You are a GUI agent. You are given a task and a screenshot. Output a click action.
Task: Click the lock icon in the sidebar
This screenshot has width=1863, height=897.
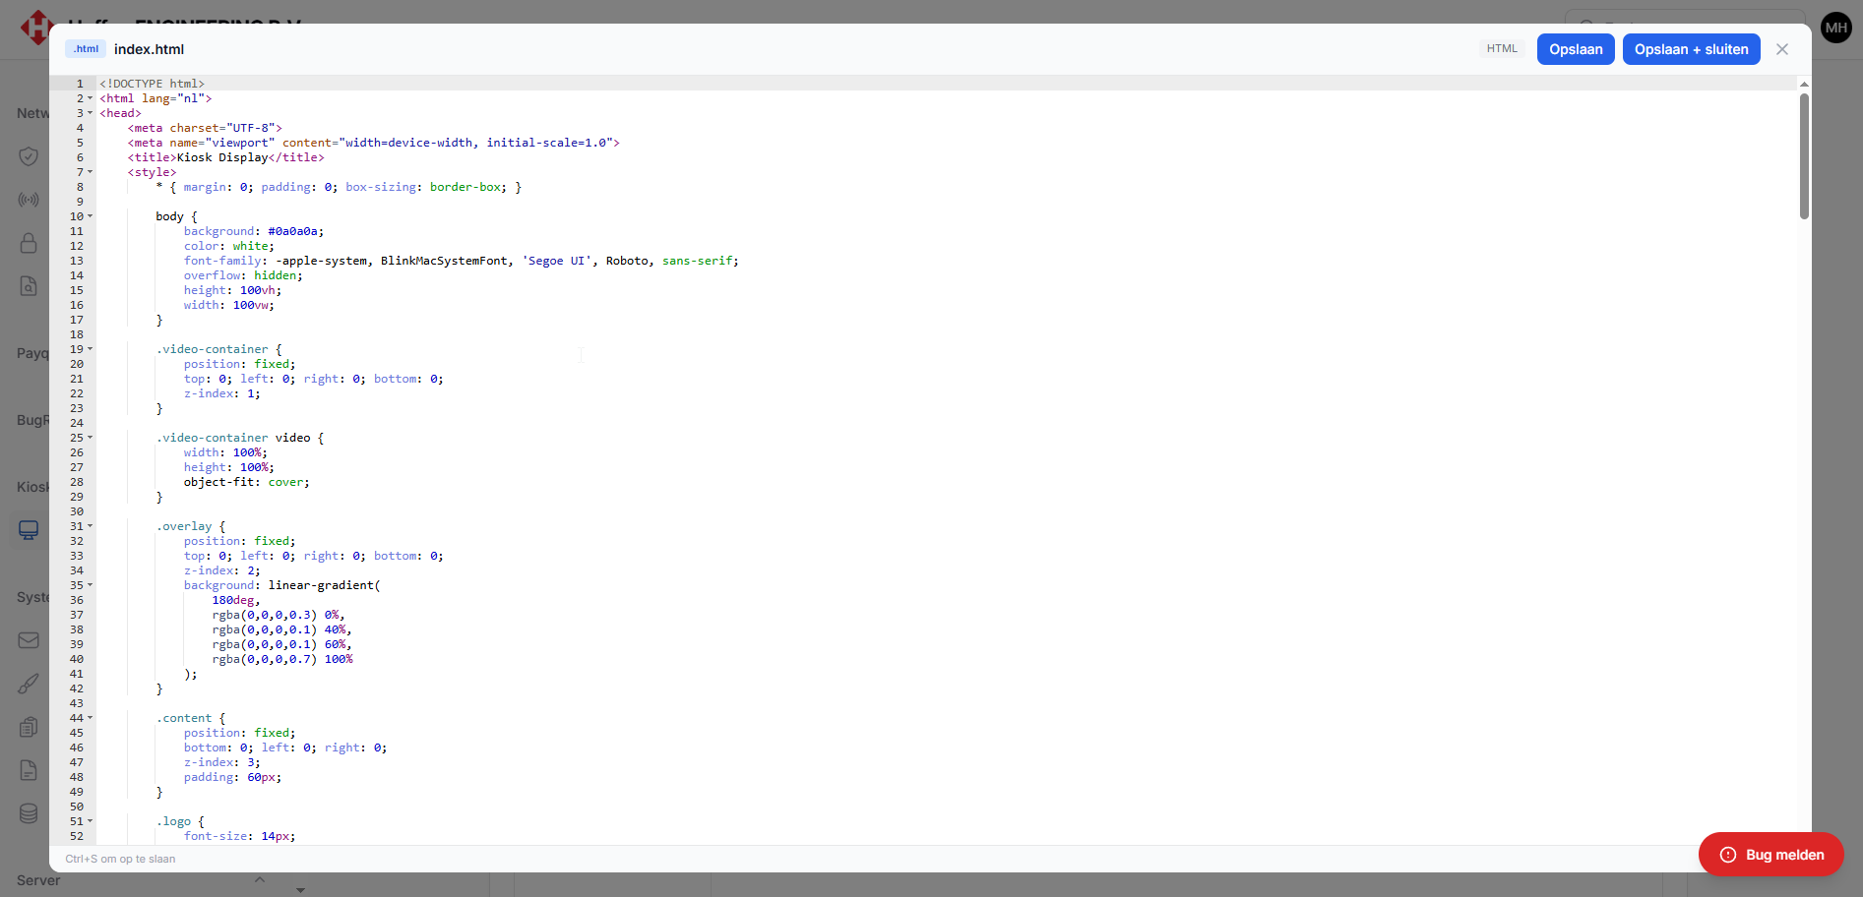pyautogui.click(x=29, y=243)
